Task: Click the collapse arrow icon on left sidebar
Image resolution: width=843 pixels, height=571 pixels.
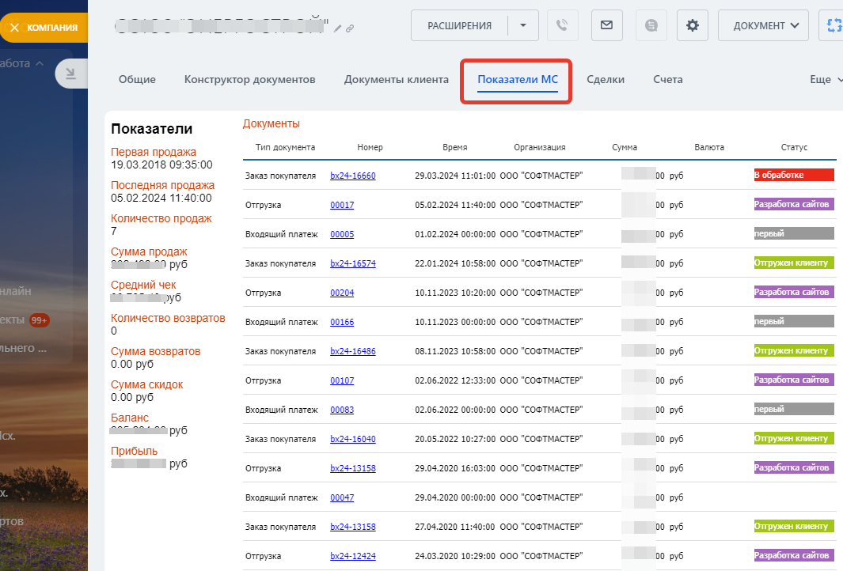Action: pyautogui.click(x=70, y=74)
